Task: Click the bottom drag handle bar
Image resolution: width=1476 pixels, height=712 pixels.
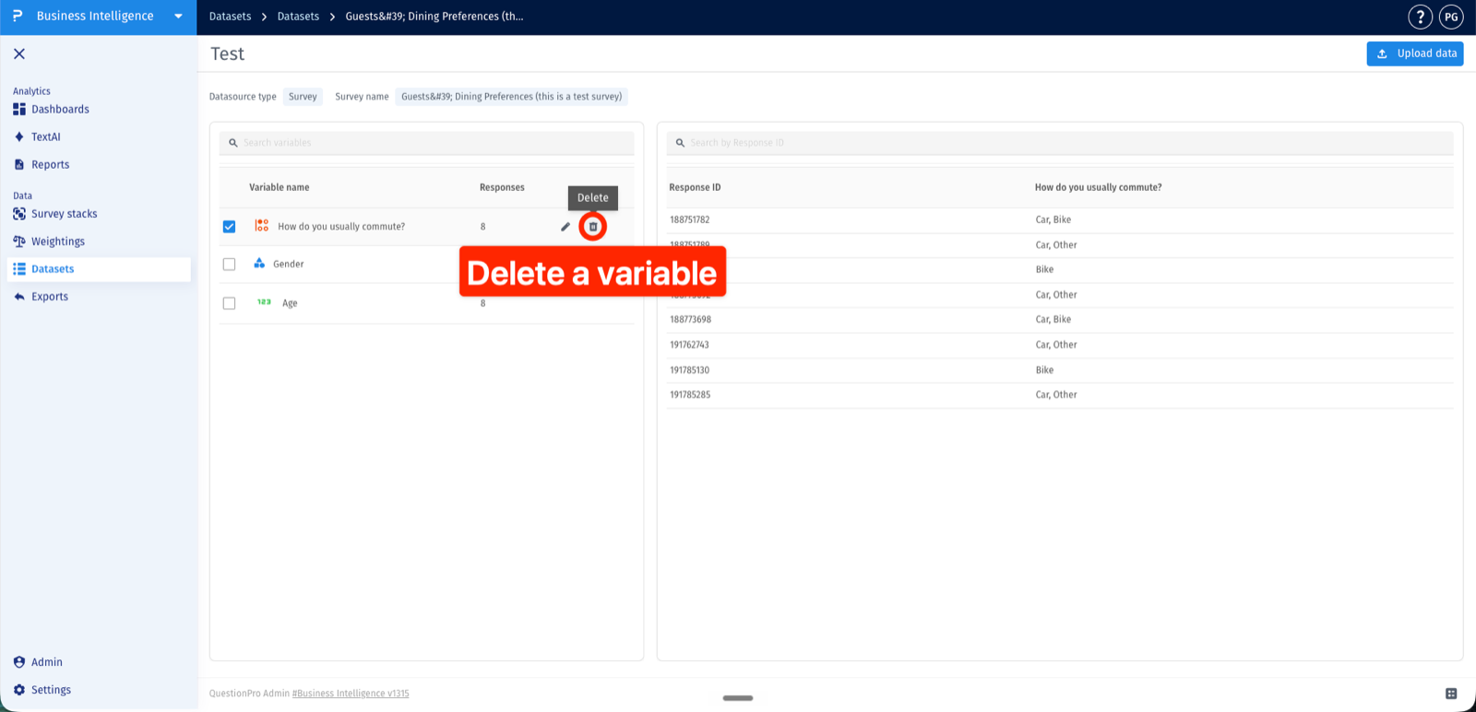Action: click(x=738, y=698)
